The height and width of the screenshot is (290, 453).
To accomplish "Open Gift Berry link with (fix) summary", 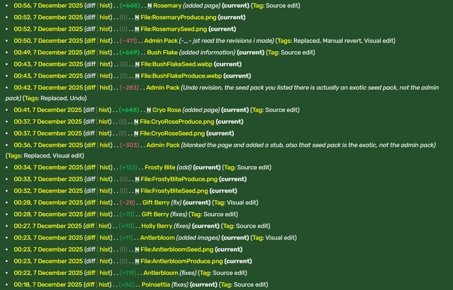I will point(156,203).
